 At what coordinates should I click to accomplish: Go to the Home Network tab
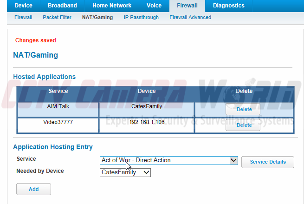111,6
